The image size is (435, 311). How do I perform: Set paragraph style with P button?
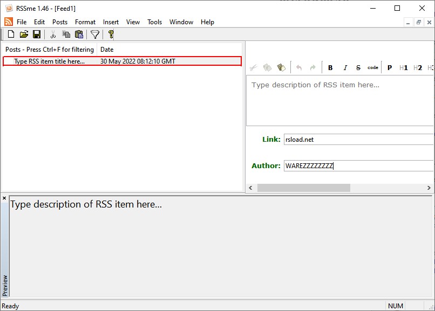390,67
